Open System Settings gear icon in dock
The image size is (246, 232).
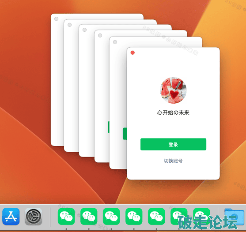point(34,216)
